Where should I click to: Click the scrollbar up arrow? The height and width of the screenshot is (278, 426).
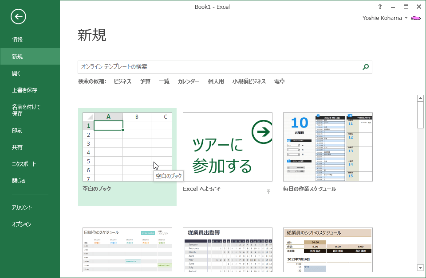click(420, 98)
